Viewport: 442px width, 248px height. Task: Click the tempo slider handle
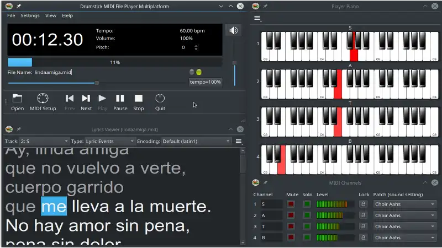[x=97, y=83]
